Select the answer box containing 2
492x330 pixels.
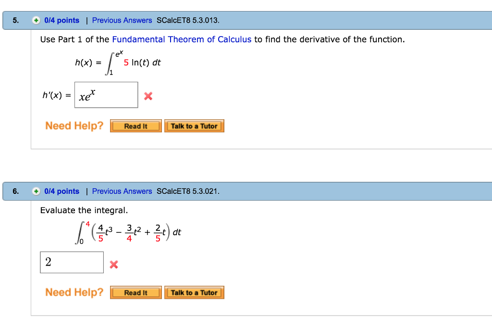[x=72, y=262]
